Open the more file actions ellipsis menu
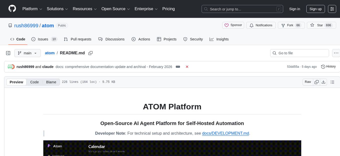 [x=336, y=53]
